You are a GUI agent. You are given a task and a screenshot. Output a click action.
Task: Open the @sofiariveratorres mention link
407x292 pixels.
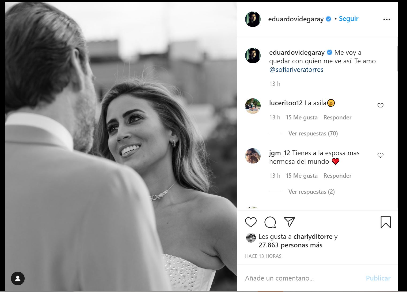[x=296, y=69]
